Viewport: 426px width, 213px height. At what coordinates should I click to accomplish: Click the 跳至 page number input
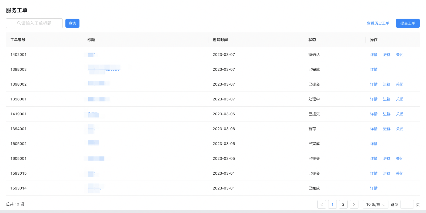tap(407, 204)
